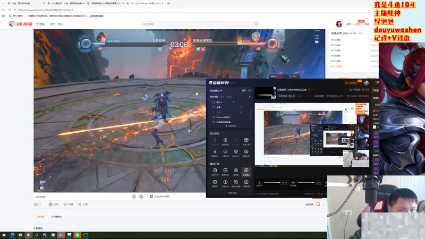Open WeChat from the Windows taskbar
425x239 pixels.
point(78,235)
